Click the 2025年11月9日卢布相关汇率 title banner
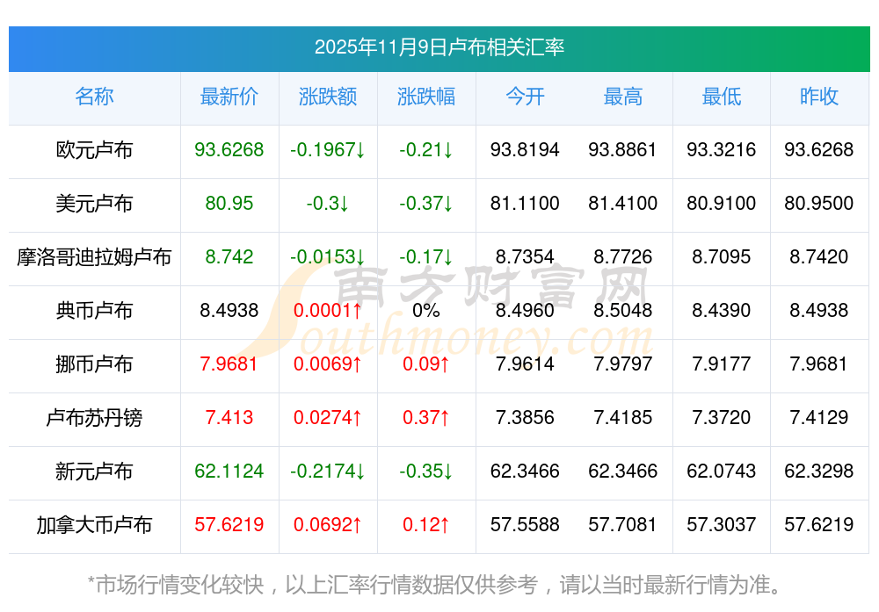This screenshot has width=879, height=612. pyautogui.click(x=439, y=47)
